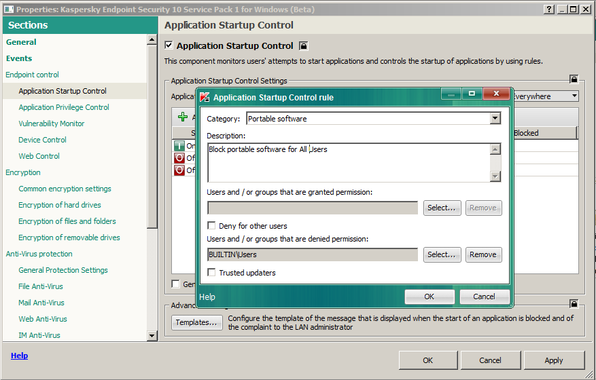
Task: Uncheck the Application Startup Control checkbox
Action: click(x=169, y=45)
